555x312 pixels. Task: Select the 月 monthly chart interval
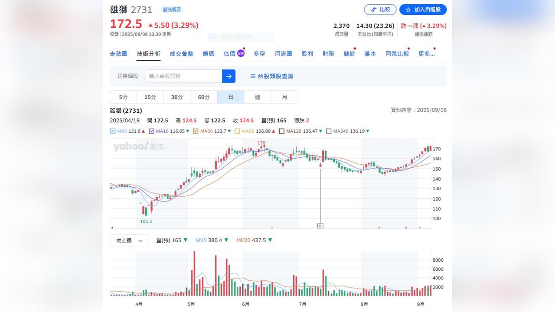[x=284, y=97]
